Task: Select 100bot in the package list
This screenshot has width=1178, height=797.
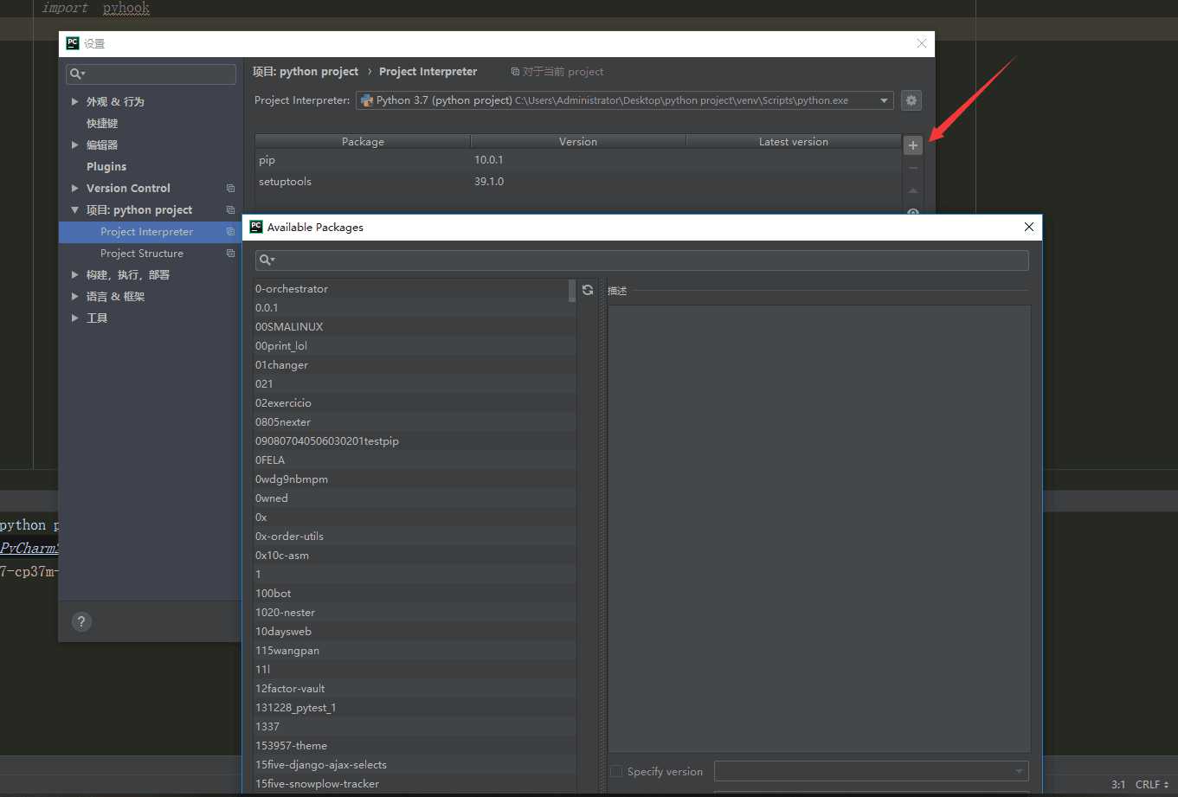Action: coord(415,594)
